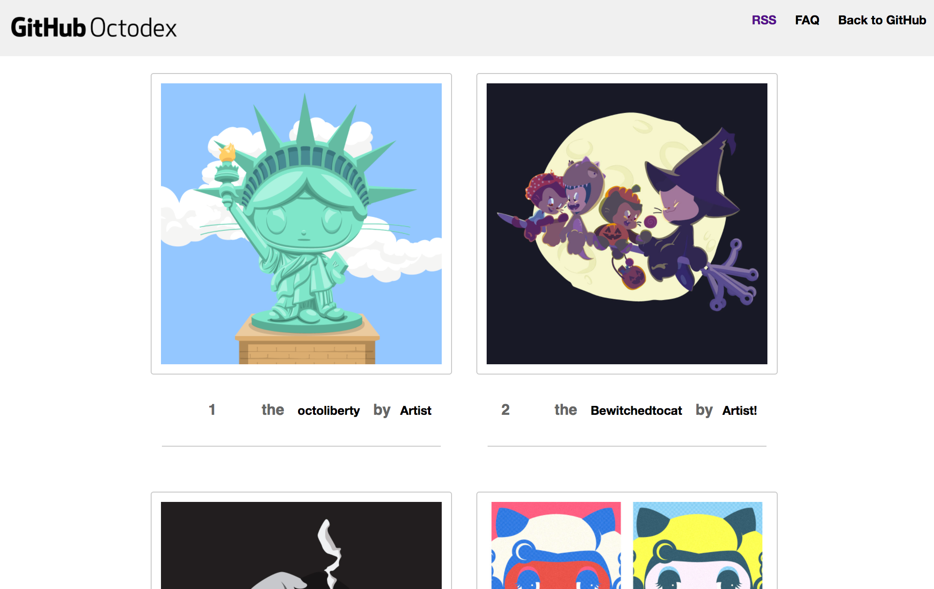Open the octoliberty statue image
This screenshot has width=934, height=589.
pos(301,224)
